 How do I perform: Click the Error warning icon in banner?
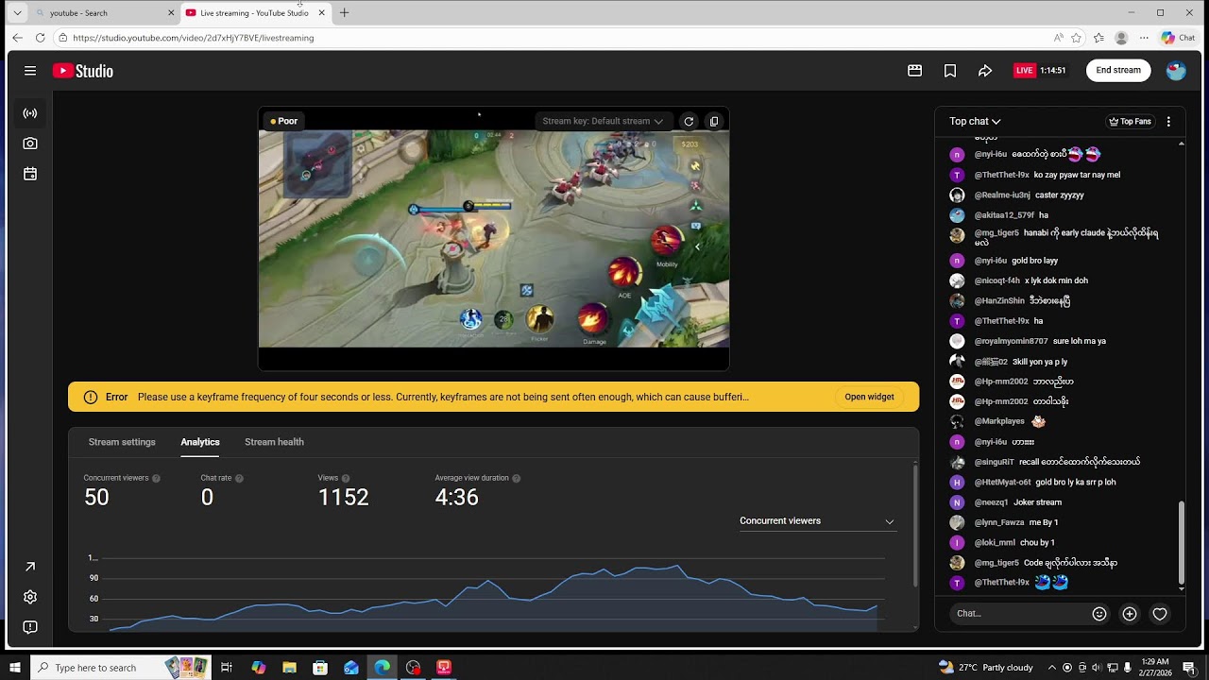[x=91, y=397]
